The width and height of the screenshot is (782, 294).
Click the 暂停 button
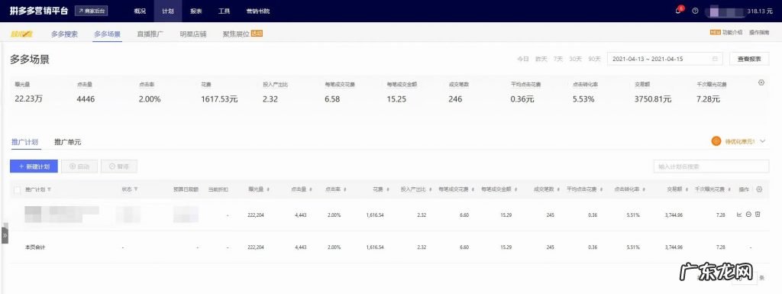[x=118, y=166]
